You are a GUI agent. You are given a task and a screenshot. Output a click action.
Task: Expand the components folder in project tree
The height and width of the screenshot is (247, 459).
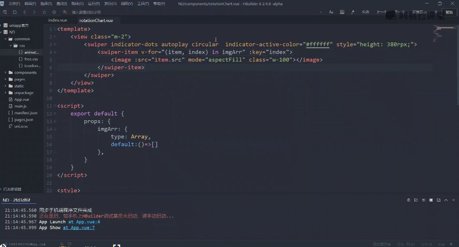(x=5, y=73)
